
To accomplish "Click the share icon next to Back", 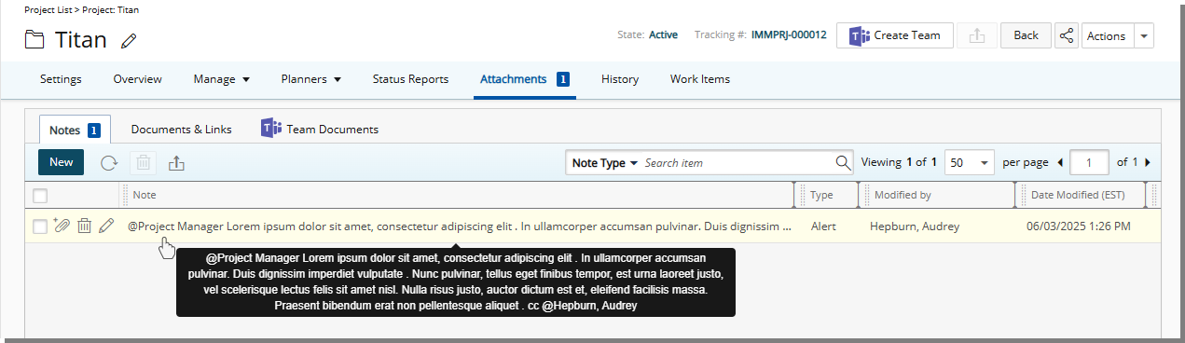I will pyautogui.click(x=1067, y=35).
